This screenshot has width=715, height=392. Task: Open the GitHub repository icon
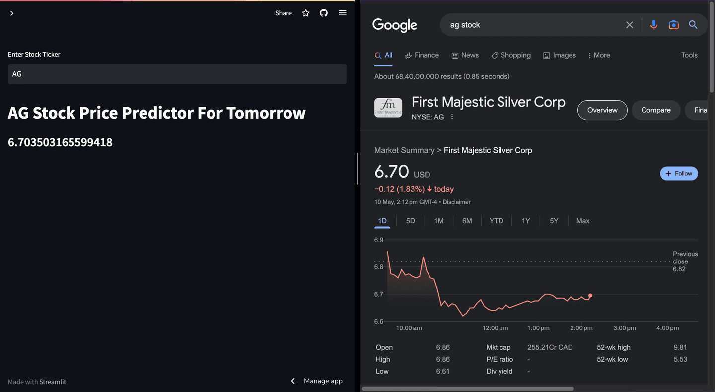[324, 13]
